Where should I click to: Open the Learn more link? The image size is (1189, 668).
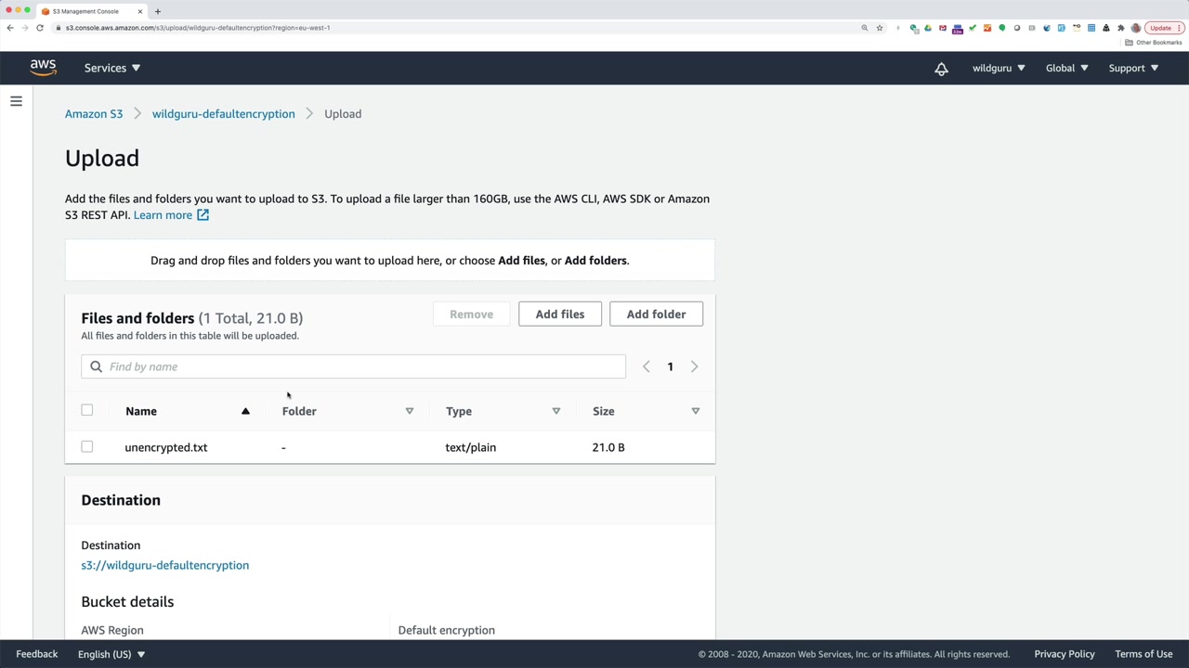coord(163,215)
